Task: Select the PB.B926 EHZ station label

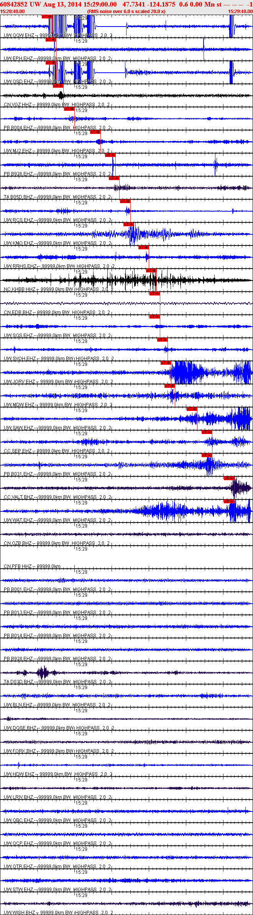Action: [18, 174]
